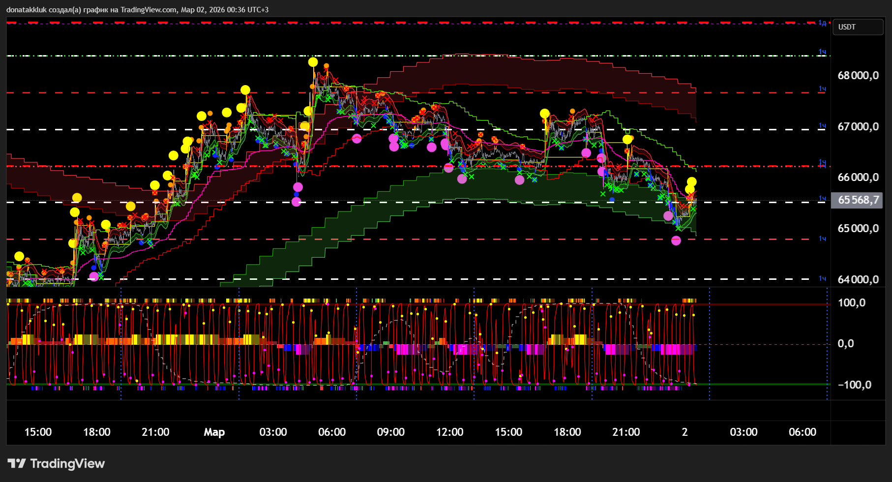Select the 12:00 mark on time axis
The width and height of the screenshot is (892, 482).
(x=449, y=432)
